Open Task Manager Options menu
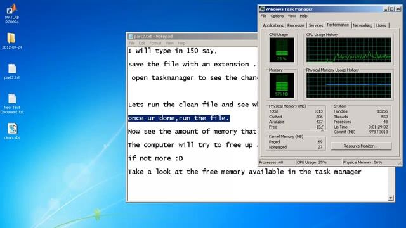 (x=277, y=16)
